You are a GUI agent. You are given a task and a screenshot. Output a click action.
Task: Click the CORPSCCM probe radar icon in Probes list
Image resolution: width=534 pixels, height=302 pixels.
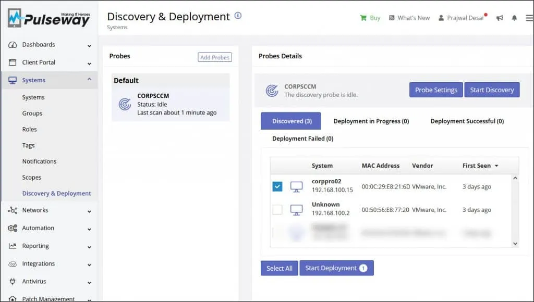click(125, 104)
